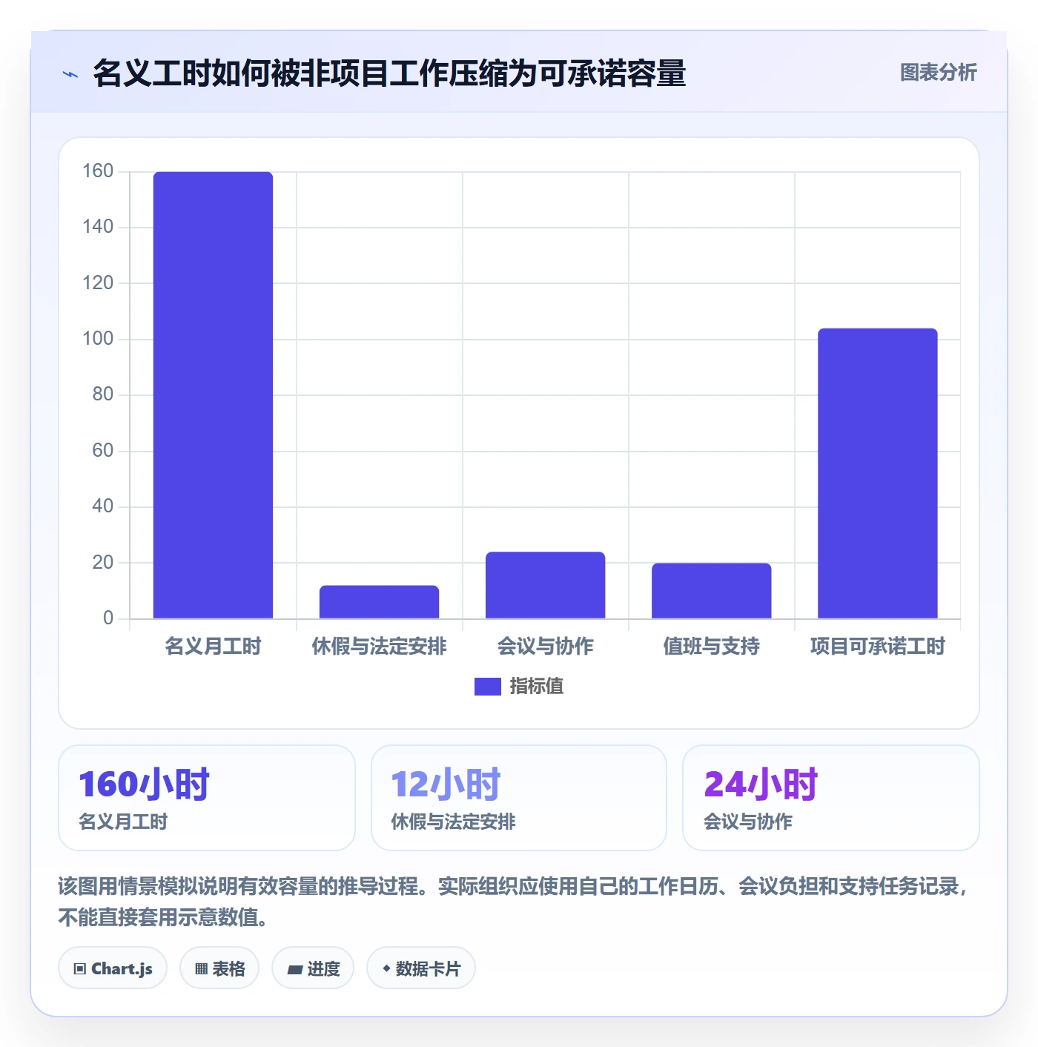Click the y-axis value 60
Image resolution: width=1038 pixels, height=1047 pixels.
pyautogui.click(x=103, y=451)
